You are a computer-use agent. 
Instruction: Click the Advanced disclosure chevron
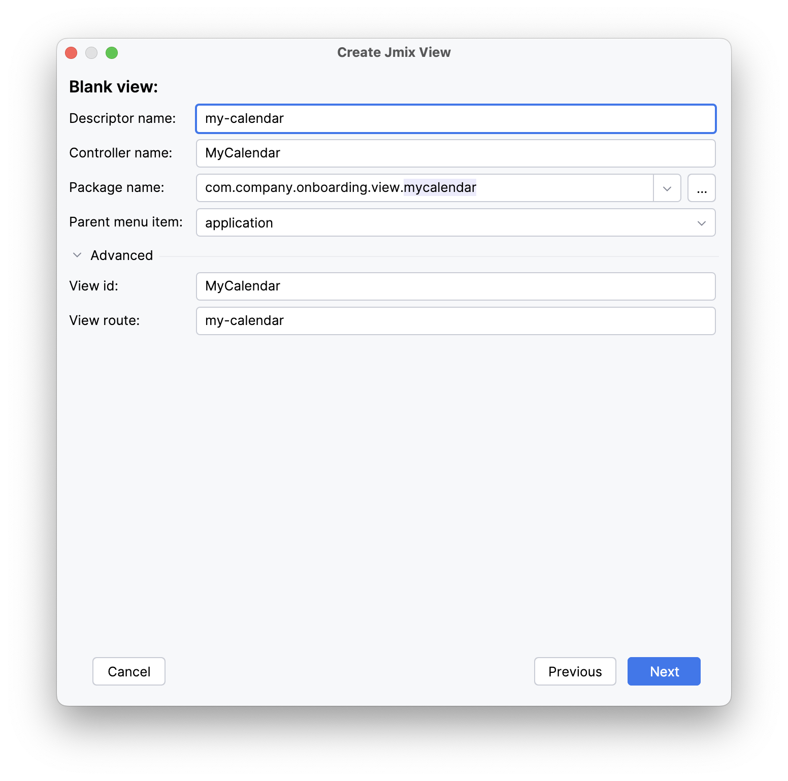pyautogui.click(x=77, y=255)
